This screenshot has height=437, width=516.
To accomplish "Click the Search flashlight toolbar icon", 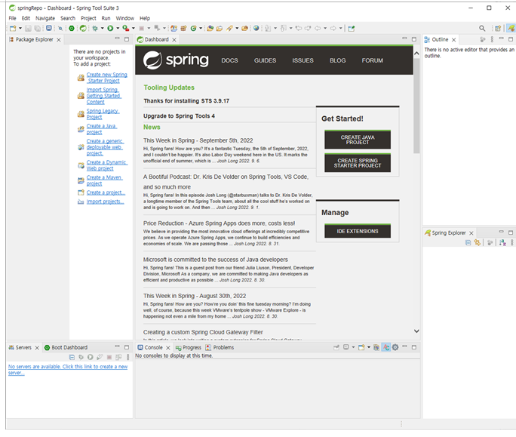I will tap(229, 29).
